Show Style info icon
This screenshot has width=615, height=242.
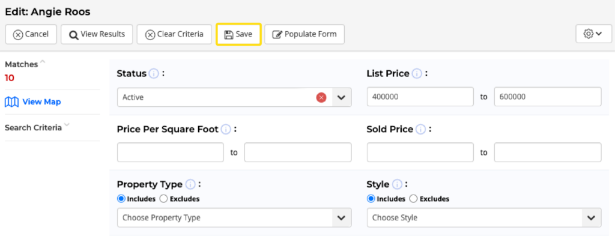(x=398, y=184)
